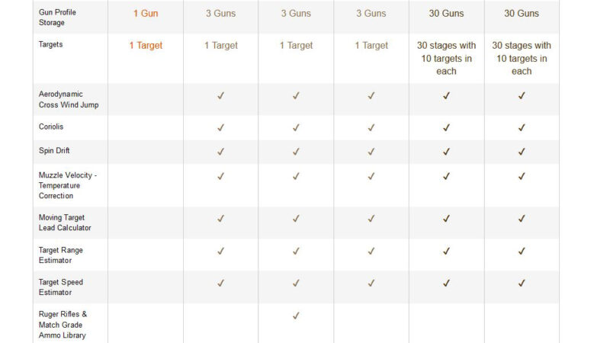
Task: Click Muzzle Velocity checkmark in first 3 Guns column
Action: coord(220,176)
